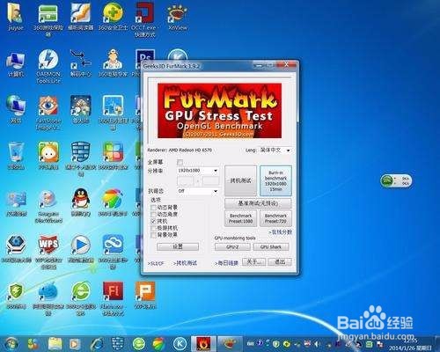The image size is (440, 352).
Task: Open the 360电脑专家 doctor icon
Action: click(x=113, y=64)
